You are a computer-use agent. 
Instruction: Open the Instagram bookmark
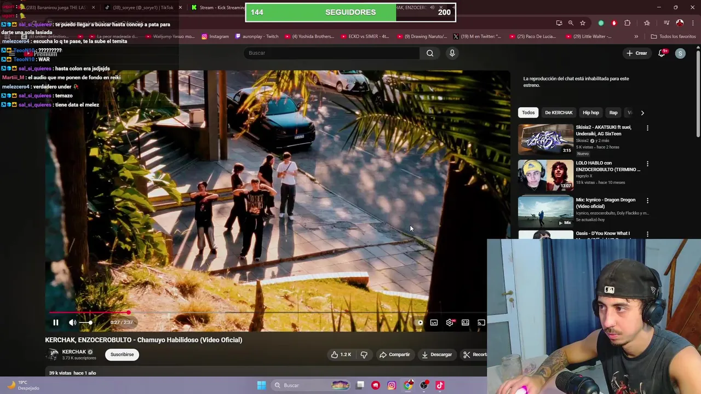(215, 37)
